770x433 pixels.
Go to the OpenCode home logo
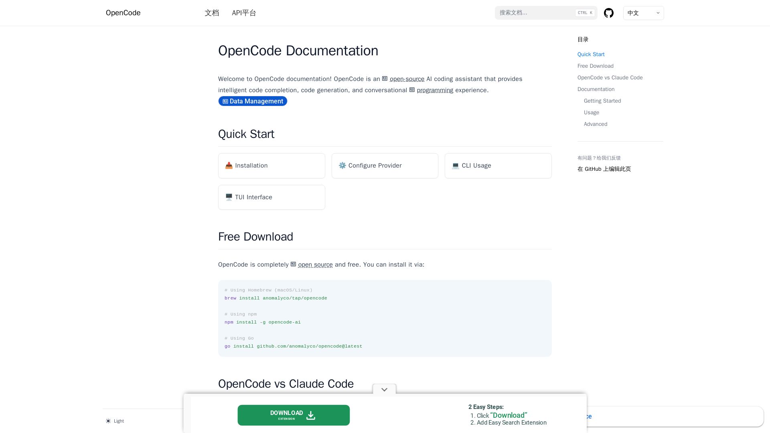pos(123,13)
